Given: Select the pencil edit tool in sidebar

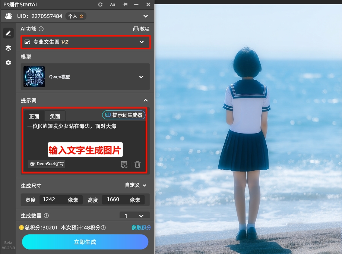Looking at the screenshot, I should 8,33.
